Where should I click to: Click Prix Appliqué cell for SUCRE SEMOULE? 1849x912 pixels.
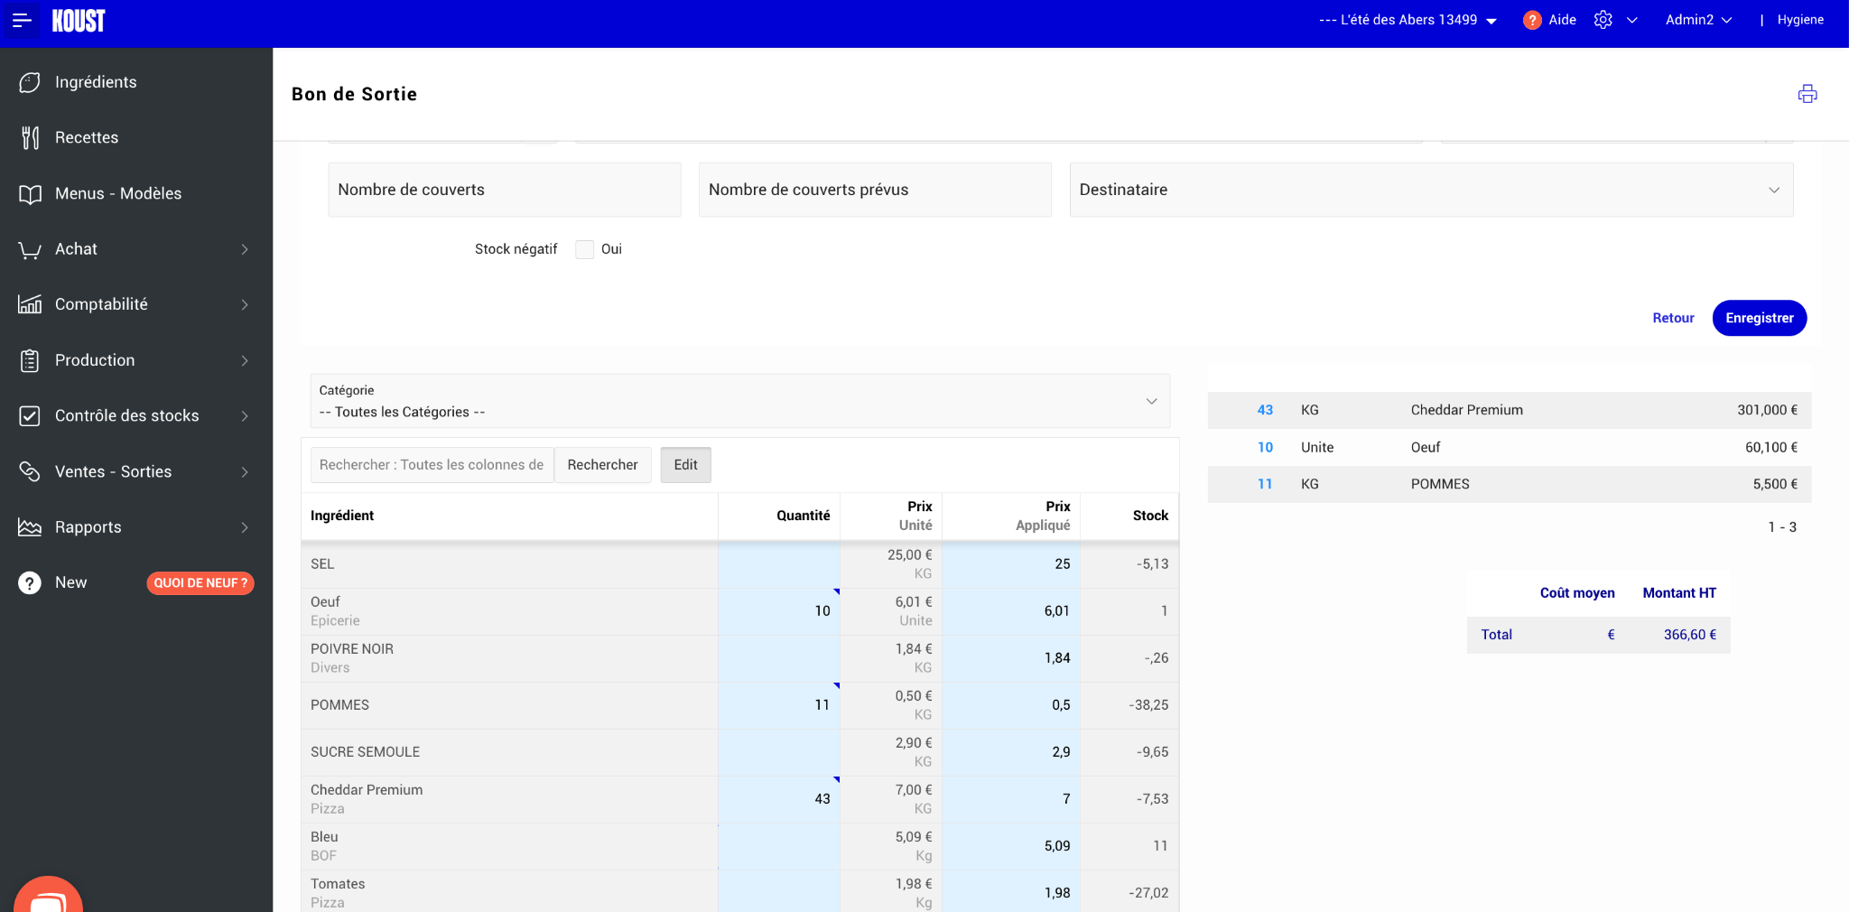pyautogui.click(x=1011, y=752)
